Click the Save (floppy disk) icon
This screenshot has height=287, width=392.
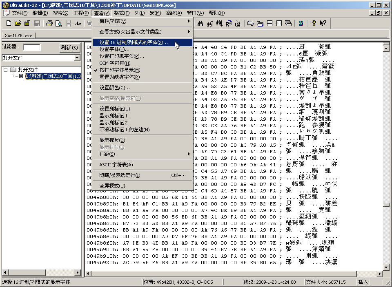tap(37, 24)
